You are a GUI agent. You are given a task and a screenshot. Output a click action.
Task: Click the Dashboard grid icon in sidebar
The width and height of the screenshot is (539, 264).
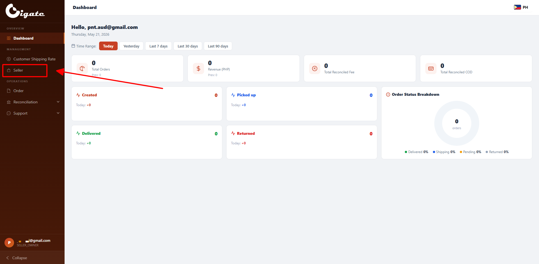[9, 38]
